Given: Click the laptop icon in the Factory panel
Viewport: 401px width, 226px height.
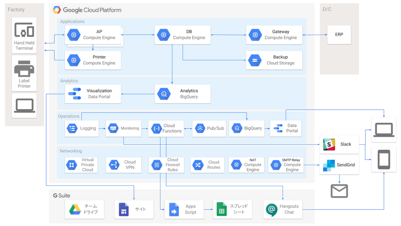Looking at the screenshot, I should tap(24, 106).
